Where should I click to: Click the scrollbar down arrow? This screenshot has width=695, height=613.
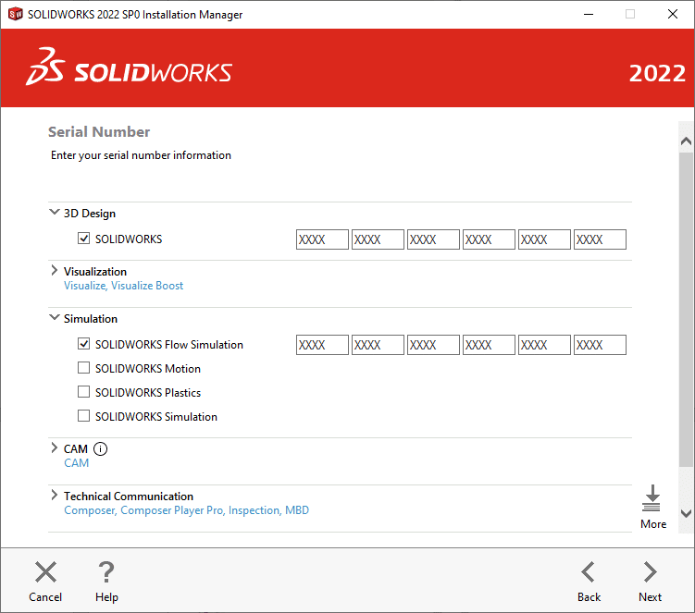pyautogui.click(x=686, y=512)
